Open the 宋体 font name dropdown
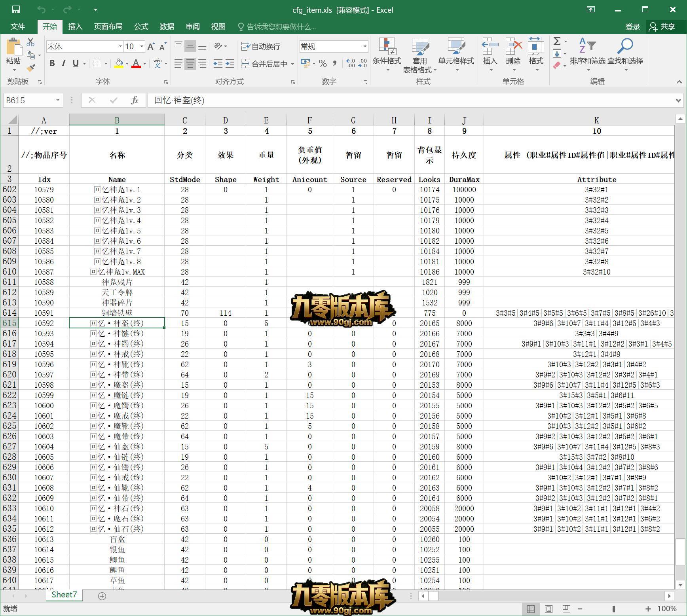 click(120, 47)
